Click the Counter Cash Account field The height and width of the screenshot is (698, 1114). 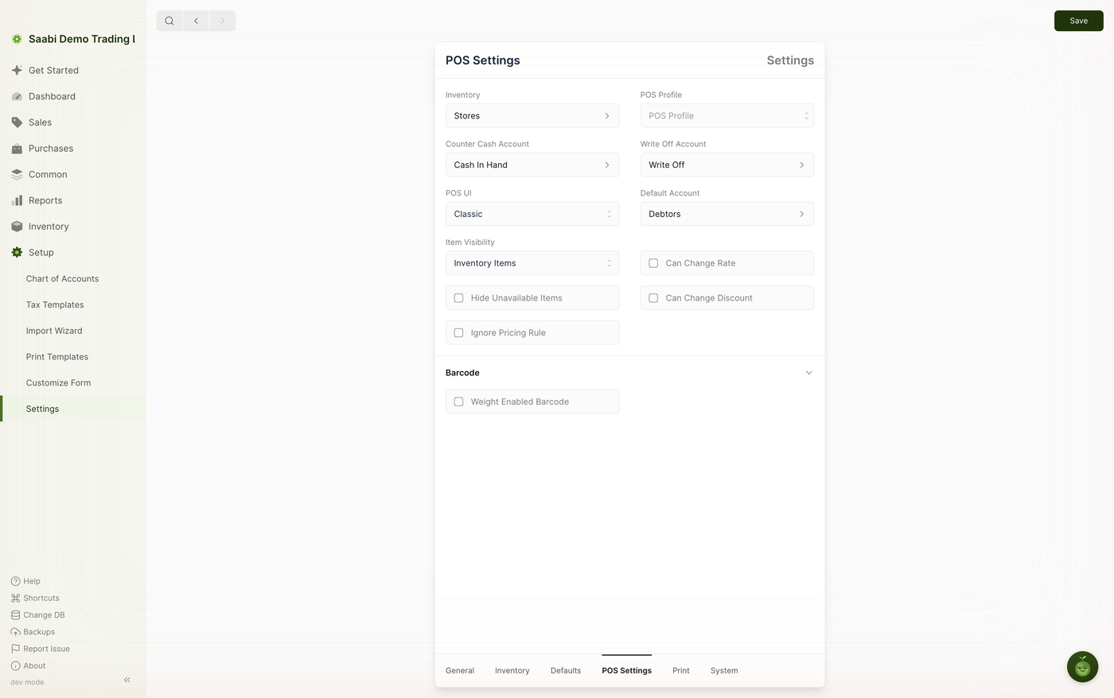pos(532,165)
